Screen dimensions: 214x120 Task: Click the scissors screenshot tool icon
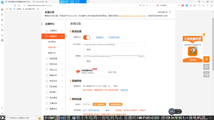pyautogui.click(x=194, y=5)
